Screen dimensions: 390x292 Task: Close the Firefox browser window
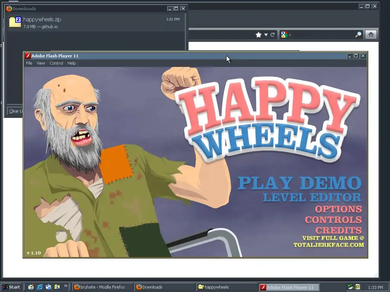click(375, 6)
